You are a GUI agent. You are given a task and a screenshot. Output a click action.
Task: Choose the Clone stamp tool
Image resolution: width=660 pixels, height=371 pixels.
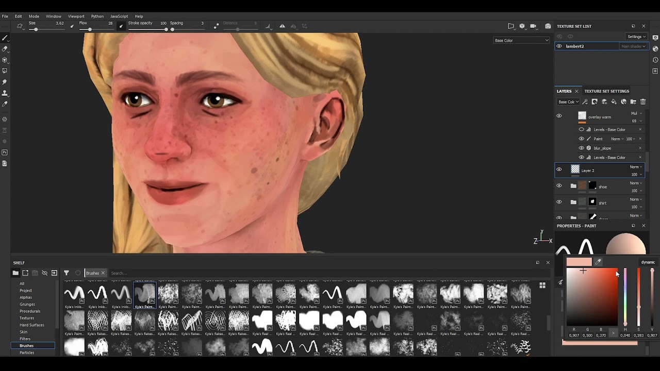click(5, 93)
